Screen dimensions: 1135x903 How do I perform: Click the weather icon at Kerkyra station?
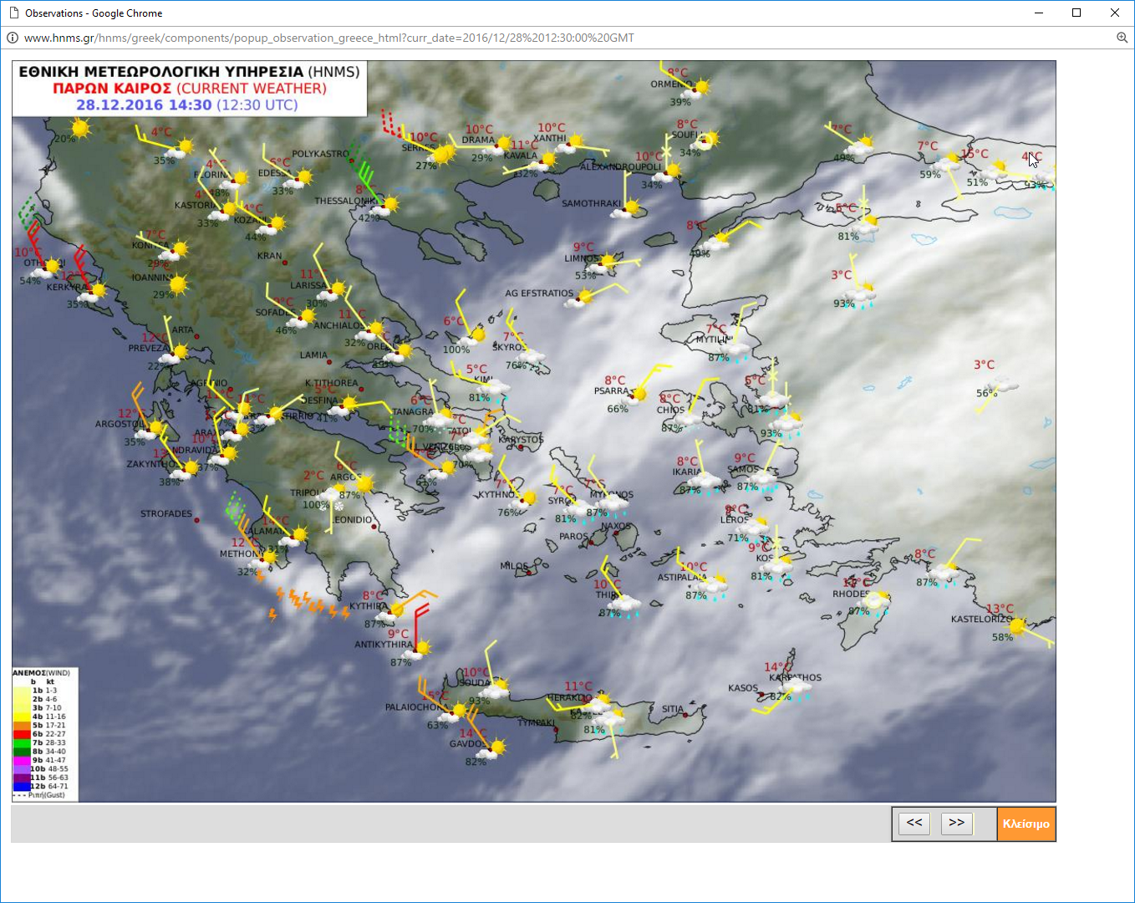[x=92, y=293]
